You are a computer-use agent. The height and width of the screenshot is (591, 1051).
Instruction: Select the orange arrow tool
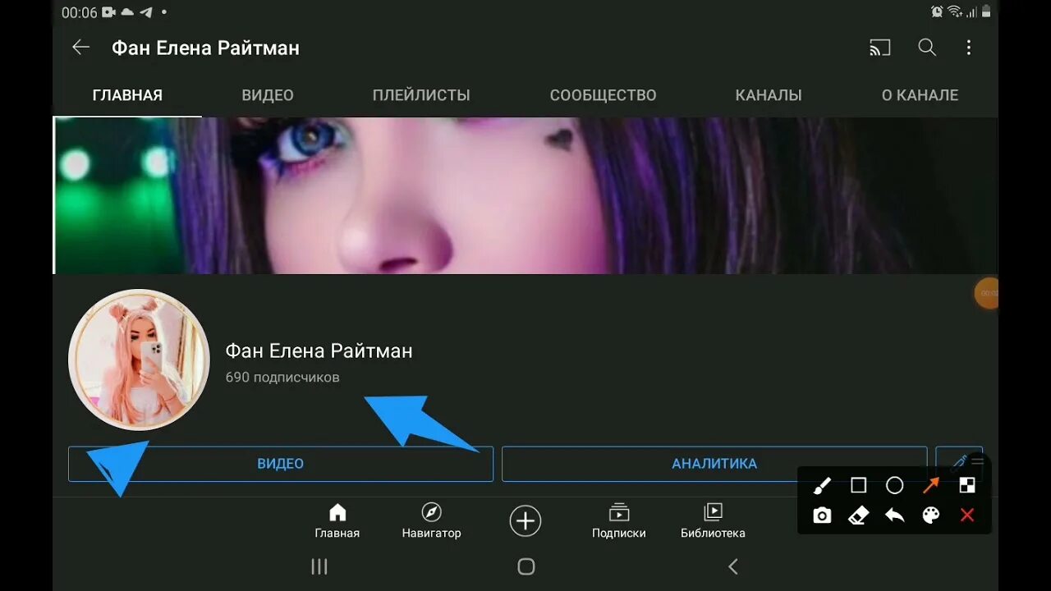(931, 486)
